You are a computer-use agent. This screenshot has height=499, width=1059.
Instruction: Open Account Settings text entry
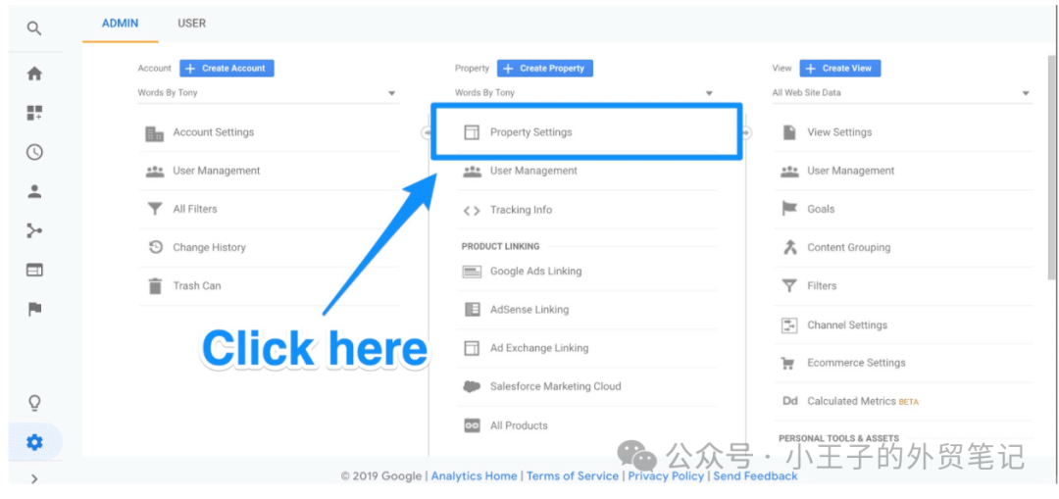click(x=214, y=132)
